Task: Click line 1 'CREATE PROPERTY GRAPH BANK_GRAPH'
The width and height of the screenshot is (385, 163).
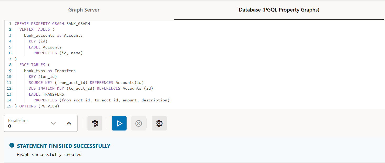Action: pos(52,24)
